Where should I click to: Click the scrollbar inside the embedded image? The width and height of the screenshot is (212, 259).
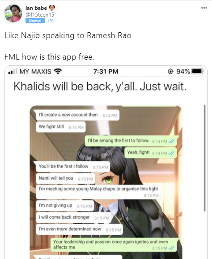point(204,158)
